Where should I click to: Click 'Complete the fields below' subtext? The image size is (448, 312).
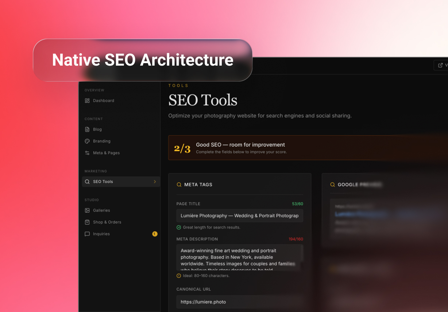click(242, 152)
